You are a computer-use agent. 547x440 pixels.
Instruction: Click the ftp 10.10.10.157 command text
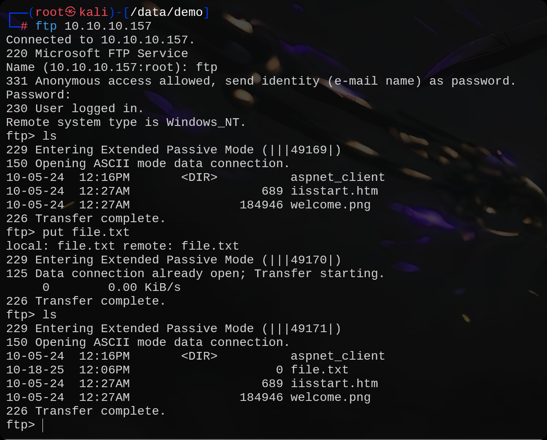pyautogui.click(x=93, y=26)
